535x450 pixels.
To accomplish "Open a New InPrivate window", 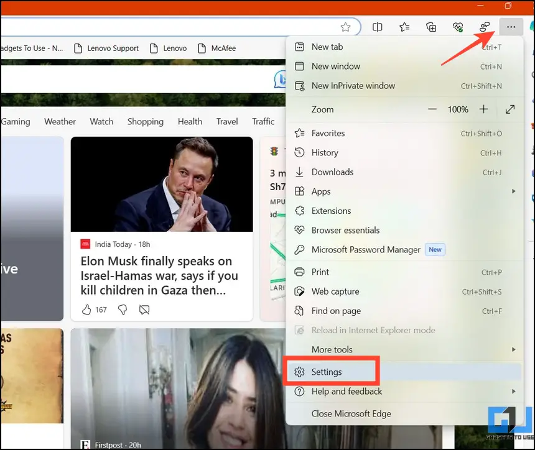I will pos(404,86).
